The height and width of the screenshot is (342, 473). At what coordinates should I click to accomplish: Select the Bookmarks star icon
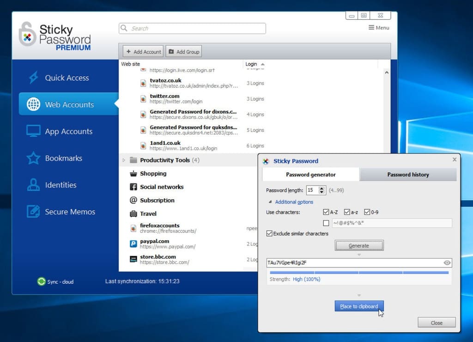pyautogui.click(x=33, y=158)
